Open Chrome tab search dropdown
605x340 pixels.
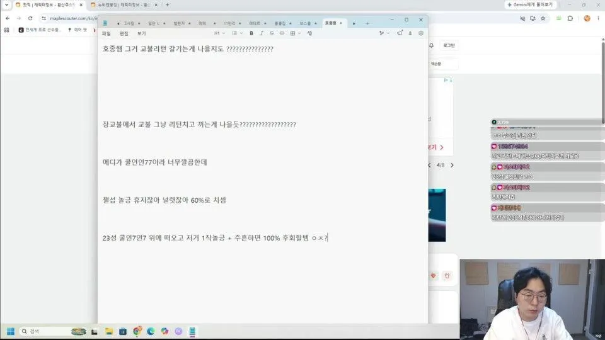[6, 4]
